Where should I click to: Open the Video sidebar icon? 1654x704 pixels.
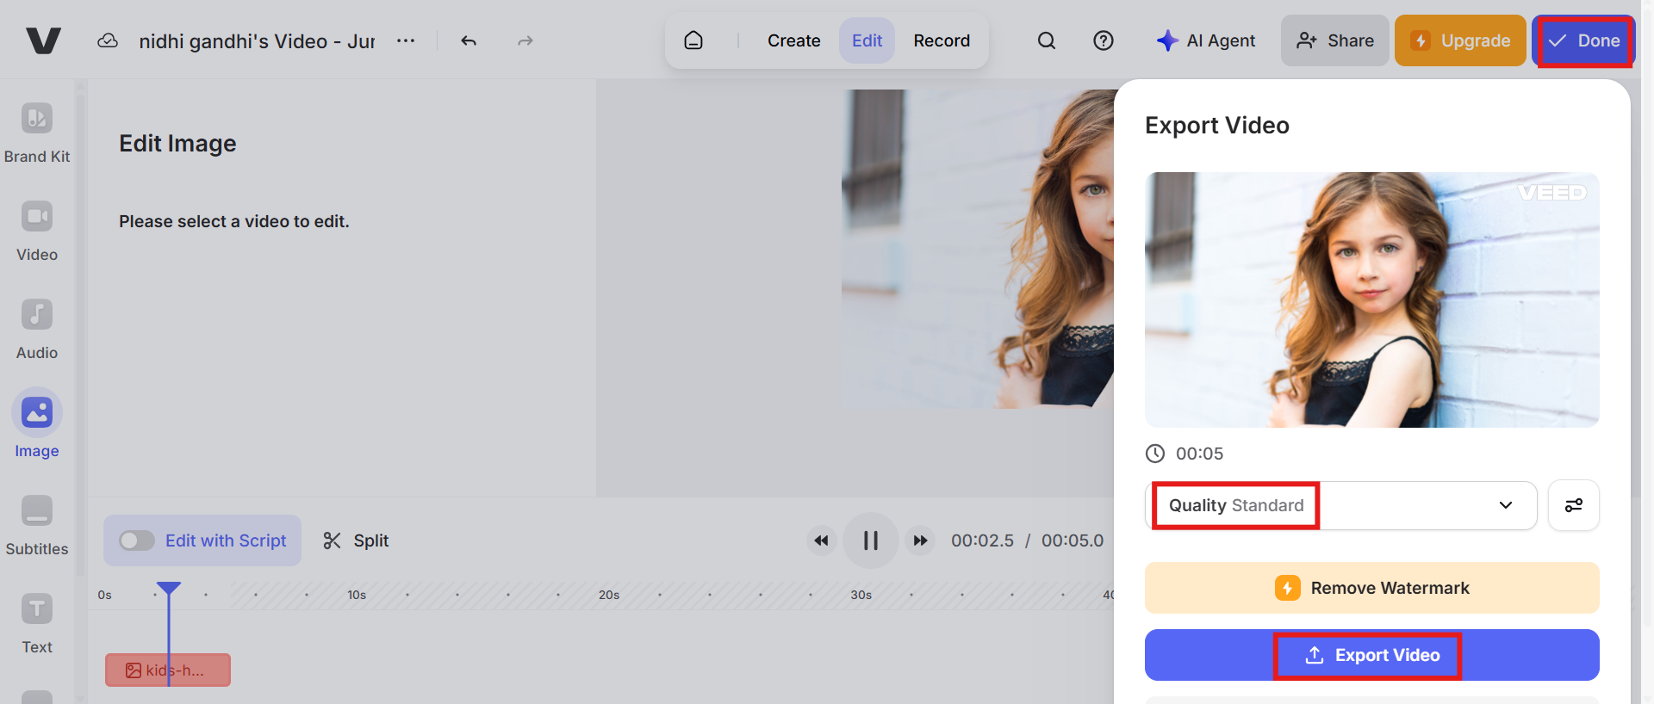(x=37, y=216)
